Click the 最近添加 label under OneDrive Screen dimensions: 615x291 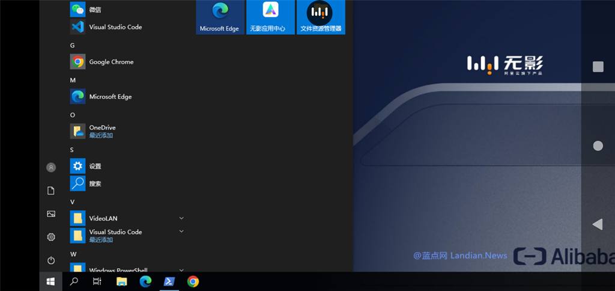tap(101, 135)
